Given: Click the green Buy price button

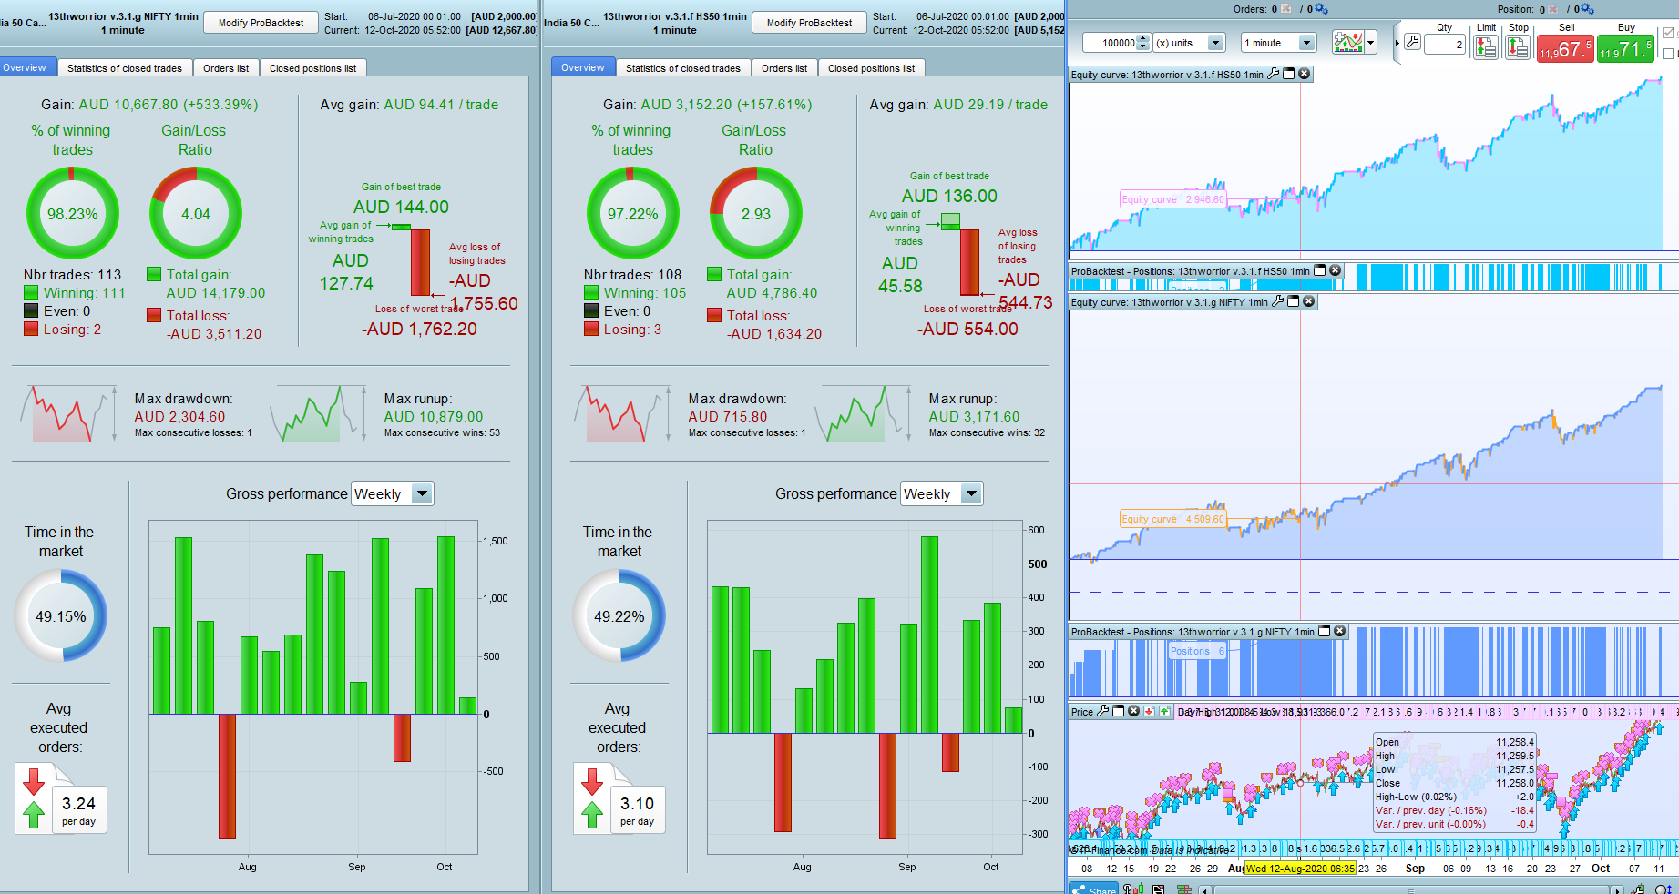Looking at the screenshot, I should 1625,49.
